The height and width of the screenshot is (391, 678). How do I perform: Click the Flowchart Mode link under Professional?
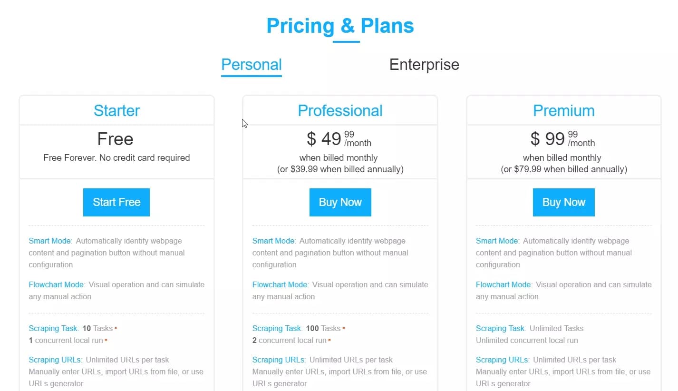point(280,284)
